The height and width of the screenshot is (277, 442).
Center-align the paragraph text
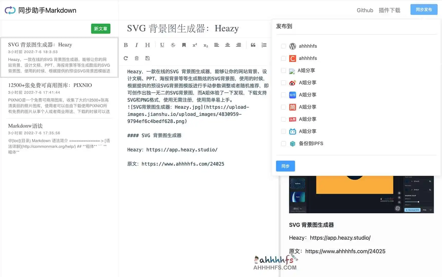pyautogui.click(x=228, y=45)
